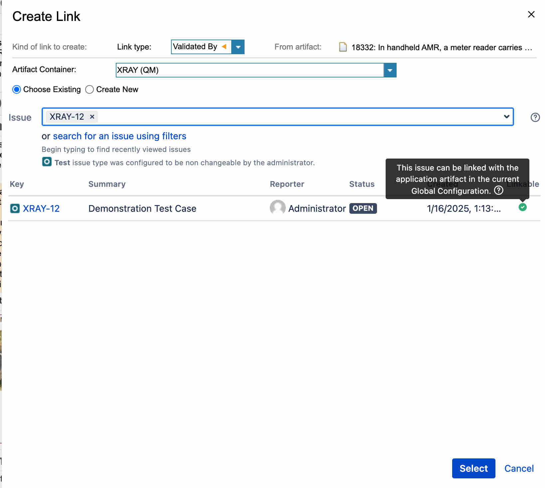Click the help icon beside Issue field
545x488 pixels.
pyautogui.click(x=535, y=117)
